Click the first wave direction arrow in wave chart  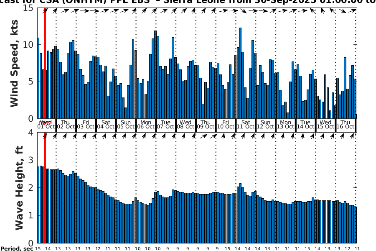click(45, 136)
